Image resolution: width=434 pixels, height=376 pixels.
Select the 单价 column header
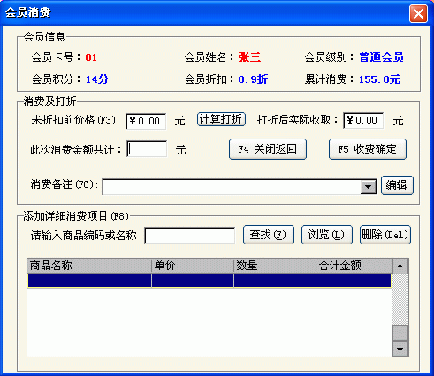(x=193, y=266)
